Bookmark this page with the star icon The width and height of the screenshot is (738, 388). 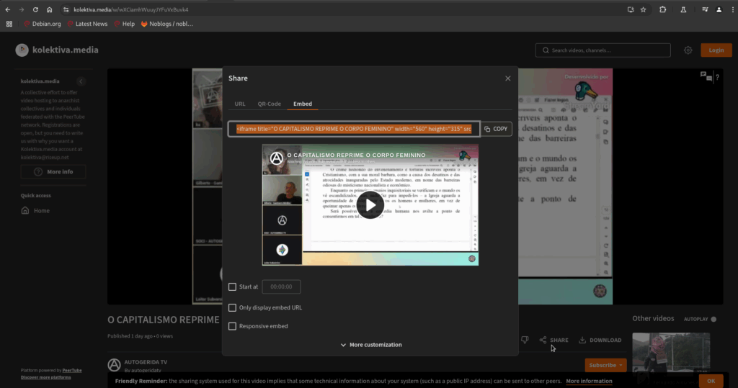(x=644, y=9)
